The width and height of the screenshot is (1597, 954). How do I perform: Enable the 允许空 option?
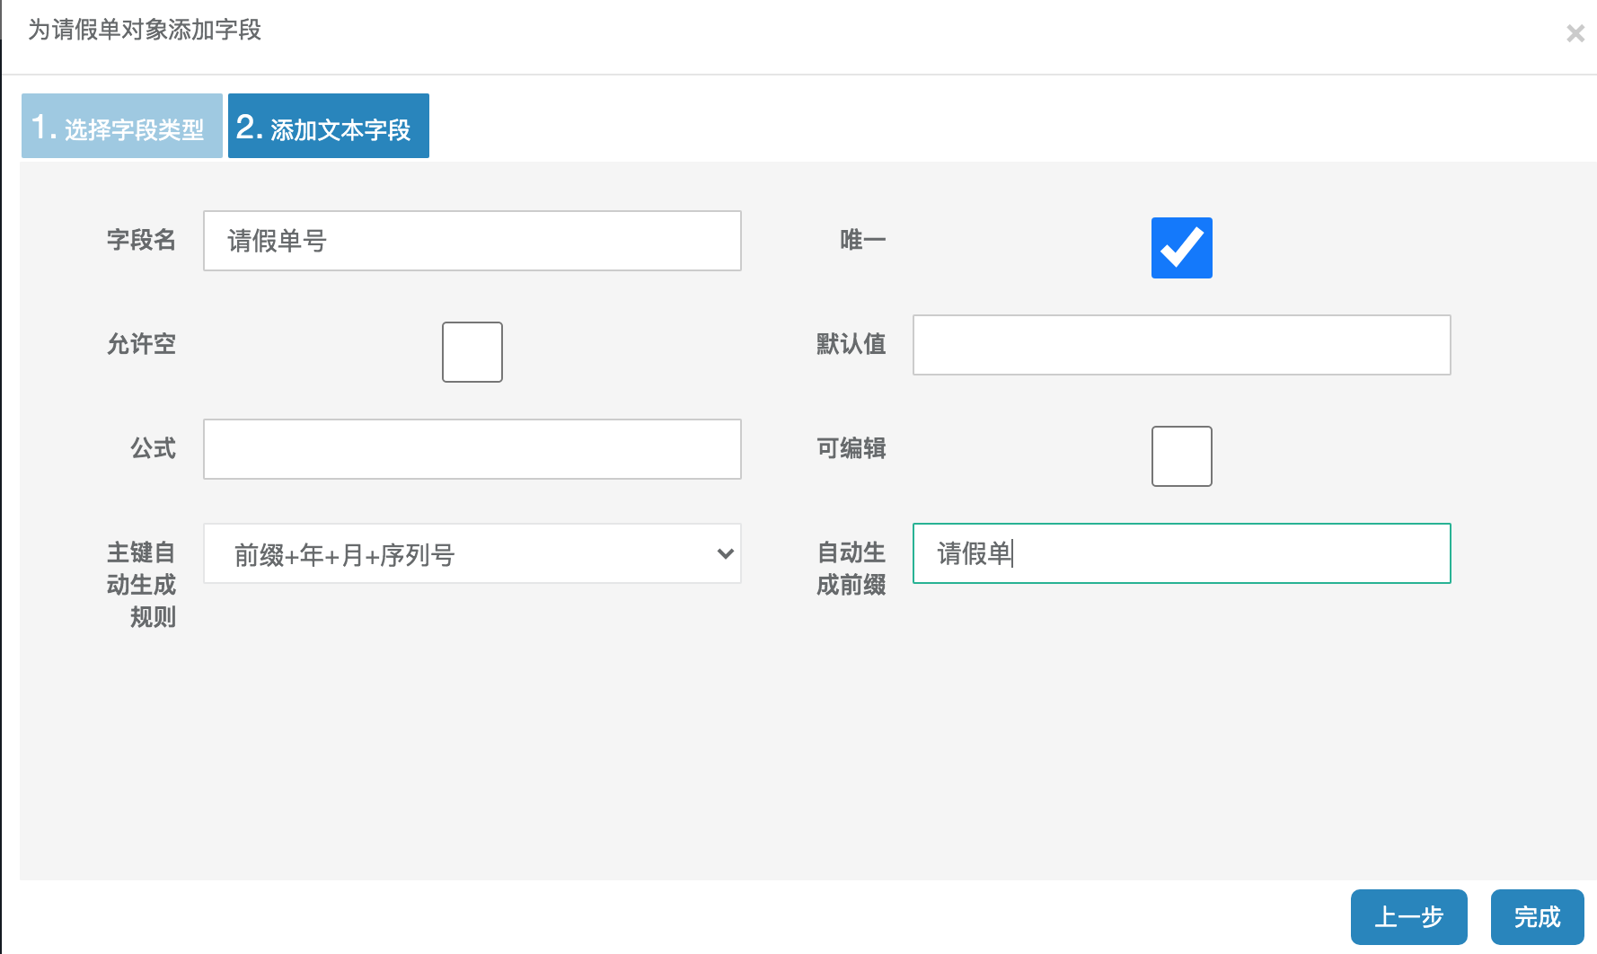click(x=472, y=351)
